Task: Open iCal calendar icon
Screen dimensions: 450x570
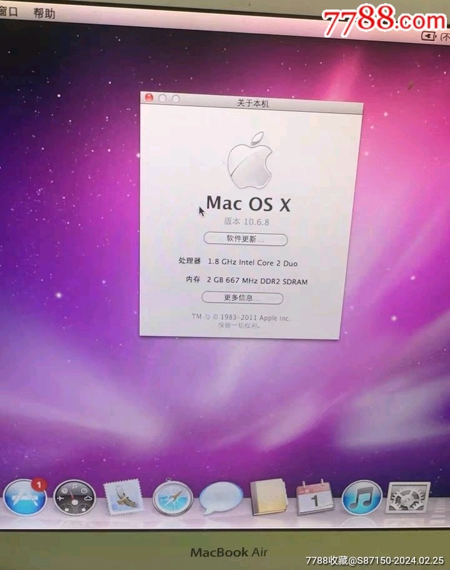Action: (x=314, y=497)
